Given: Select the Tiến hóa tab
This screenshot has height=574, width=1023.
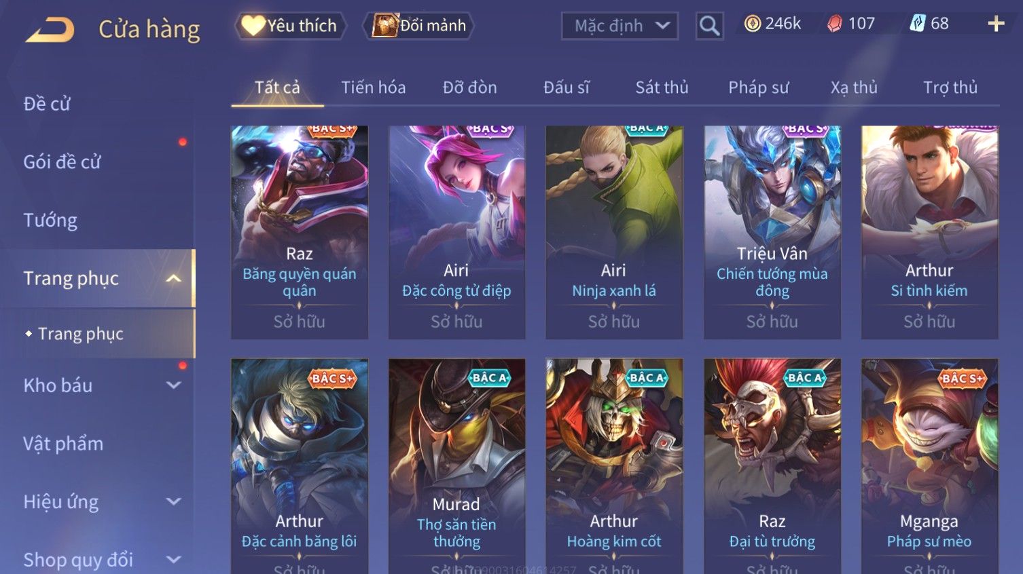Looking at the screenshot, I should coord(373,88).
